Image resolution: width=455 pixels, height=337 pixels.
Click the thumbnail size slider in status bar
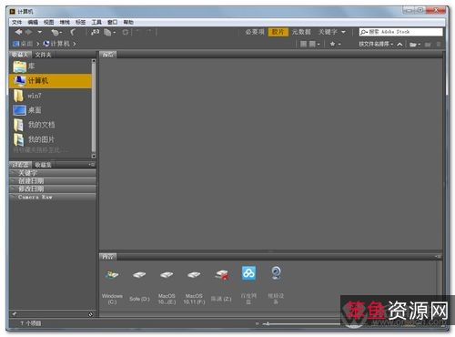[300, 324]
